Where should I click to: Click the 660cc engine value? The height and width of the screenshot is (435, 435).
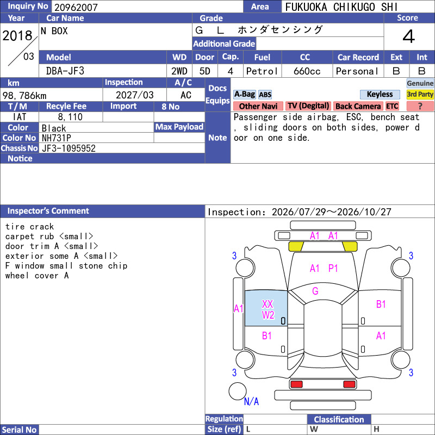coord(307,71)
